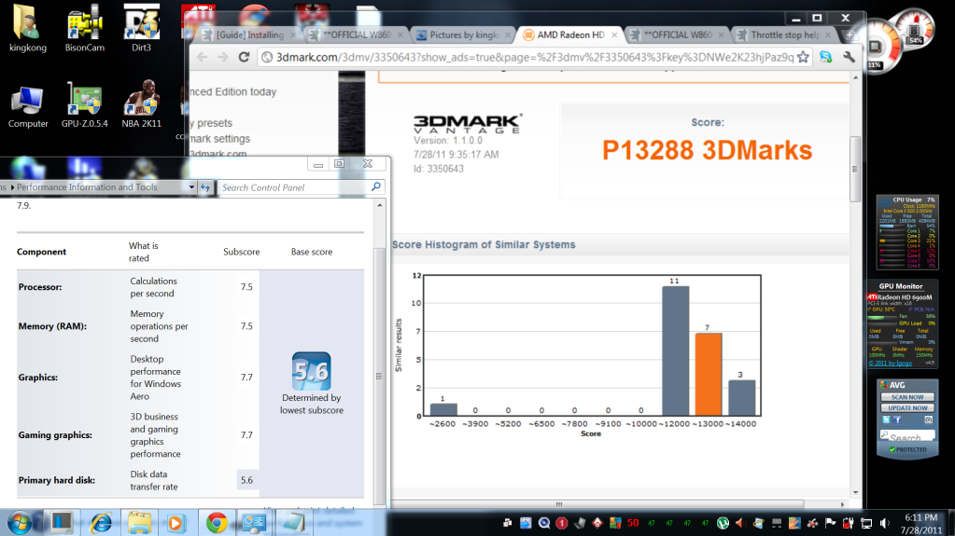Click the GPU Monitor gadget title
Screen dimensions: 955x536
[x=901, y=286]
